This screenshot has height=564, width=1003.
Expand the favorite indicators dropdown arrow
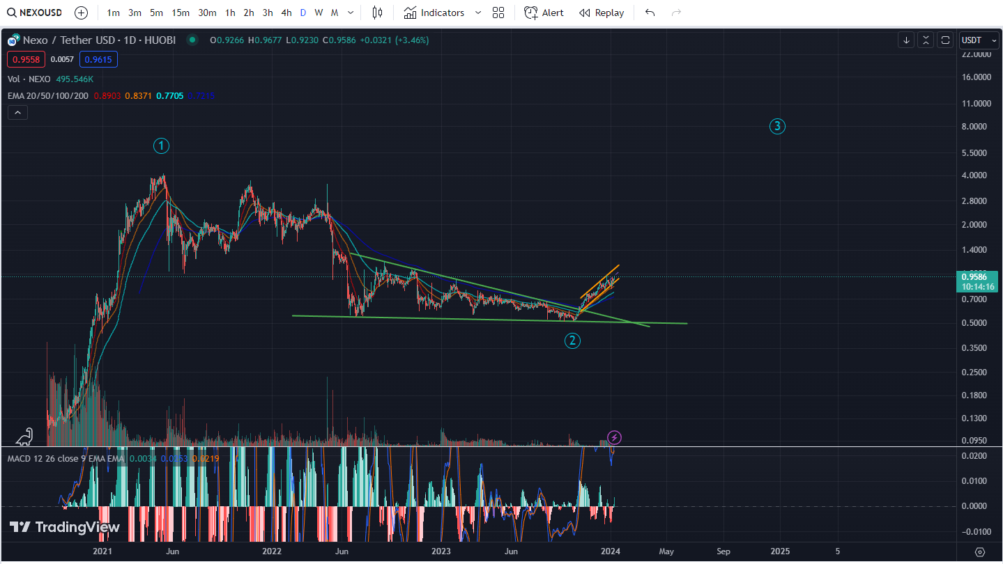tap(477, 13)
